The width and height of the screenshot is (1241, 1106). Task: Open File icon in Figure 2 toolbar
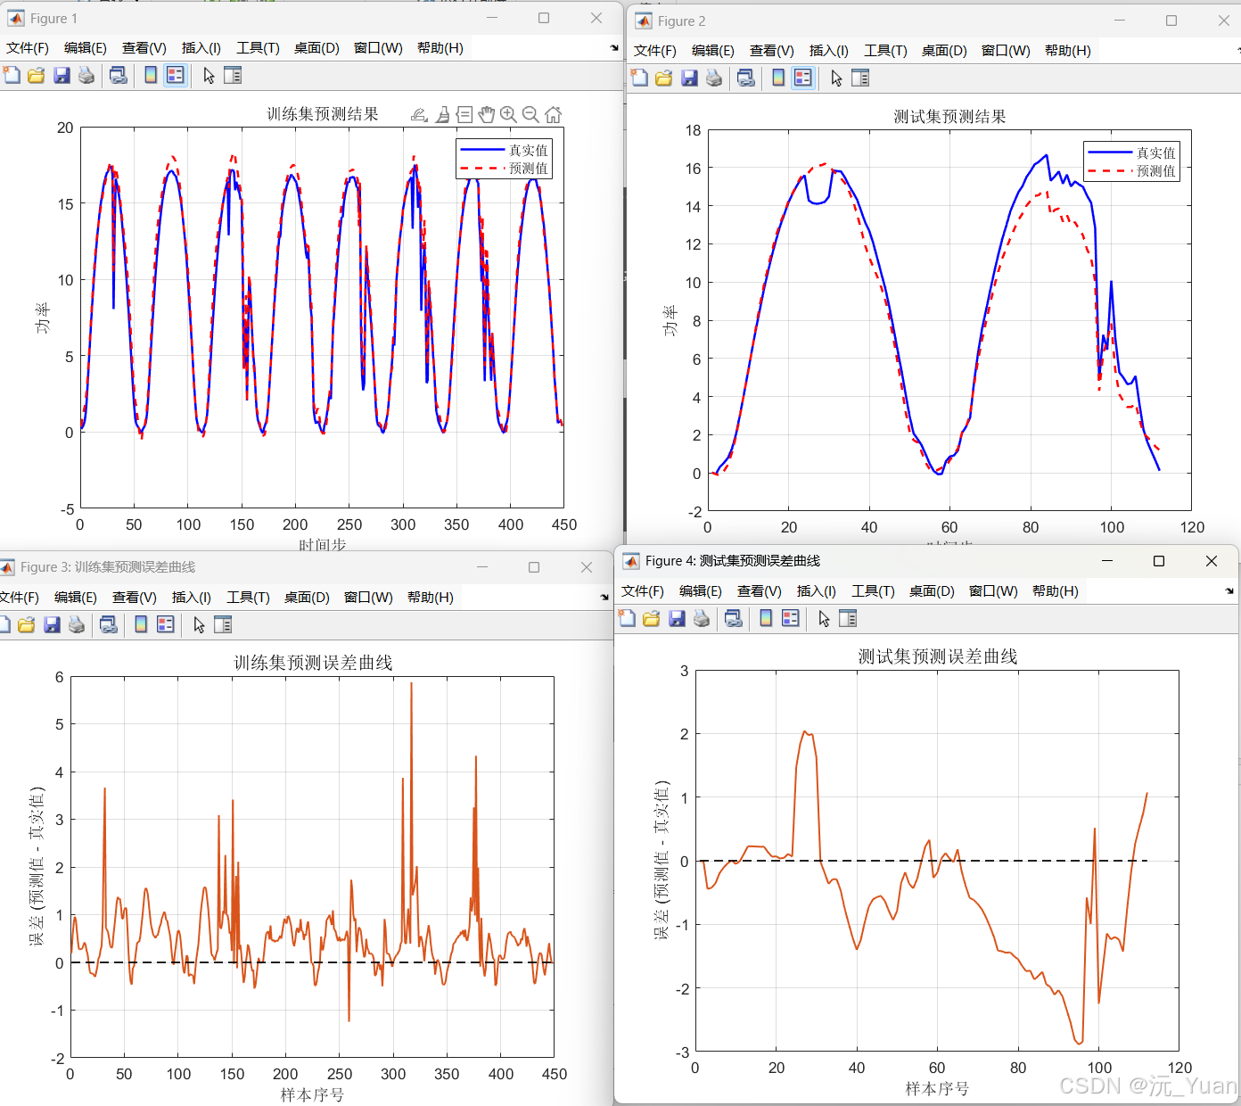pos(664,78)
